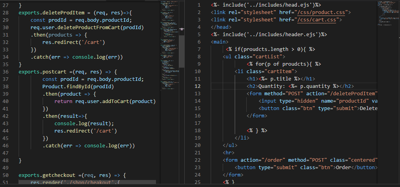This screenshot has height=187, width=400.
Task: Click form action="/order" line
Action: [x=300, y=160]
